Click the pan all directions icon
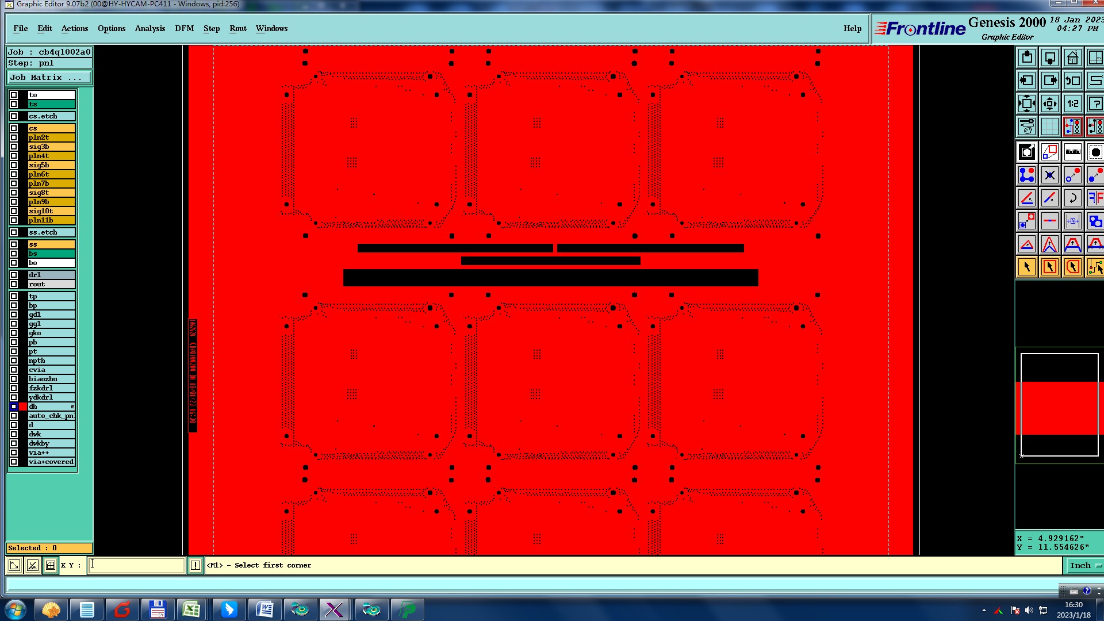This screenshot has height=621, width=1104. [x=1049, y=104]
